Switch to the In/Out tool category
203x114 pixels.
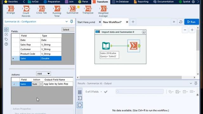(33, 2)
